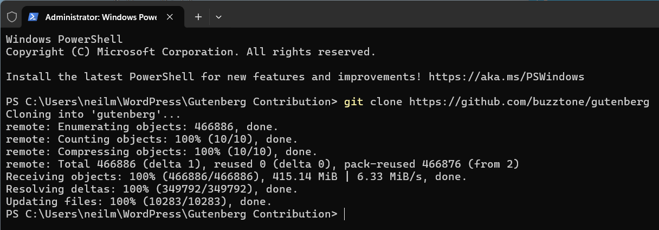The width and height of the screenshot is (659, 230).
Task: Click the PowerShell icon on the tab
Action: click(x=34, y=17)
